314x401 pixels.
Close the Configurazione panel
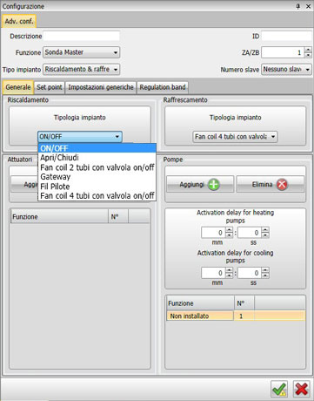[308, 6]
